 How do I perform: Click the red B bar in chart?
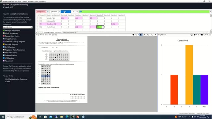[x=174, y=90]
